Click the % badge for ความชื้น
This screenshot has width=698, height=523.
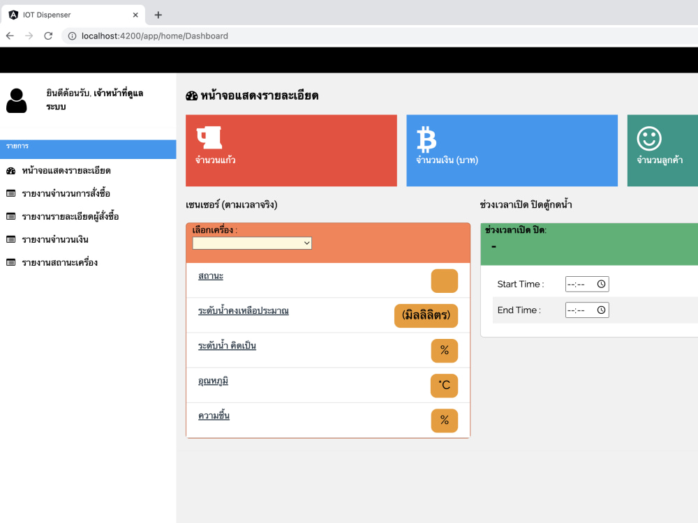click(x=444, y=420)
